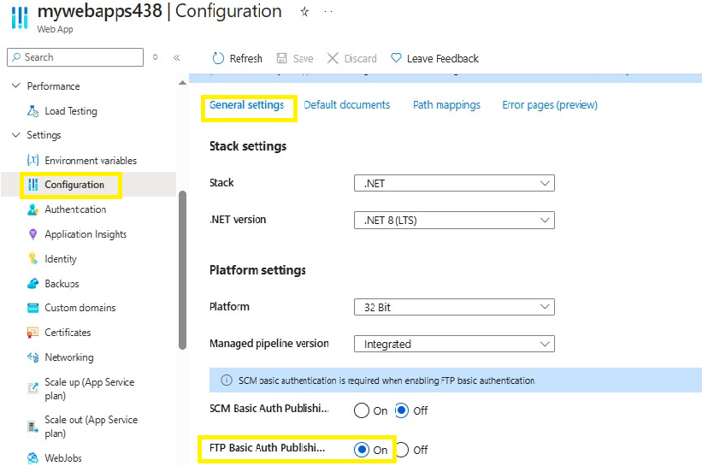Open the Stack dropdown showing .NET
The height and width of the screenshot is (466, 702).
coord(454,183)
